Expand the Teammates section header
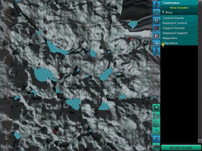The width and height of the screenshot is (202, 151). pyautogui.click(x=179, y=3)
